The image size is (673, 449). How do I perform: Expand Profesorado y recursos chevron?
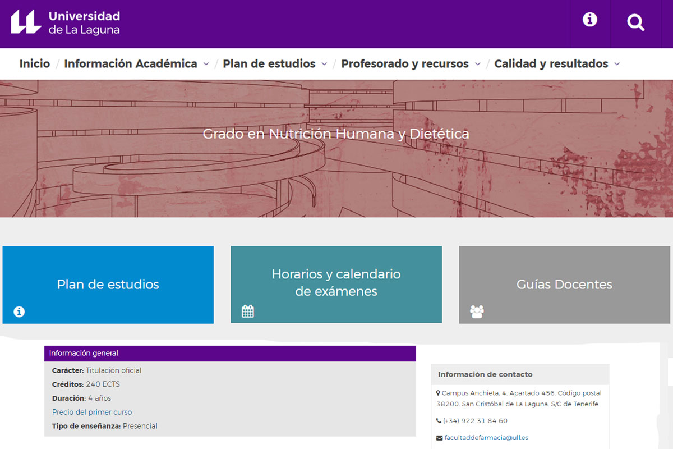pos(478,65)
